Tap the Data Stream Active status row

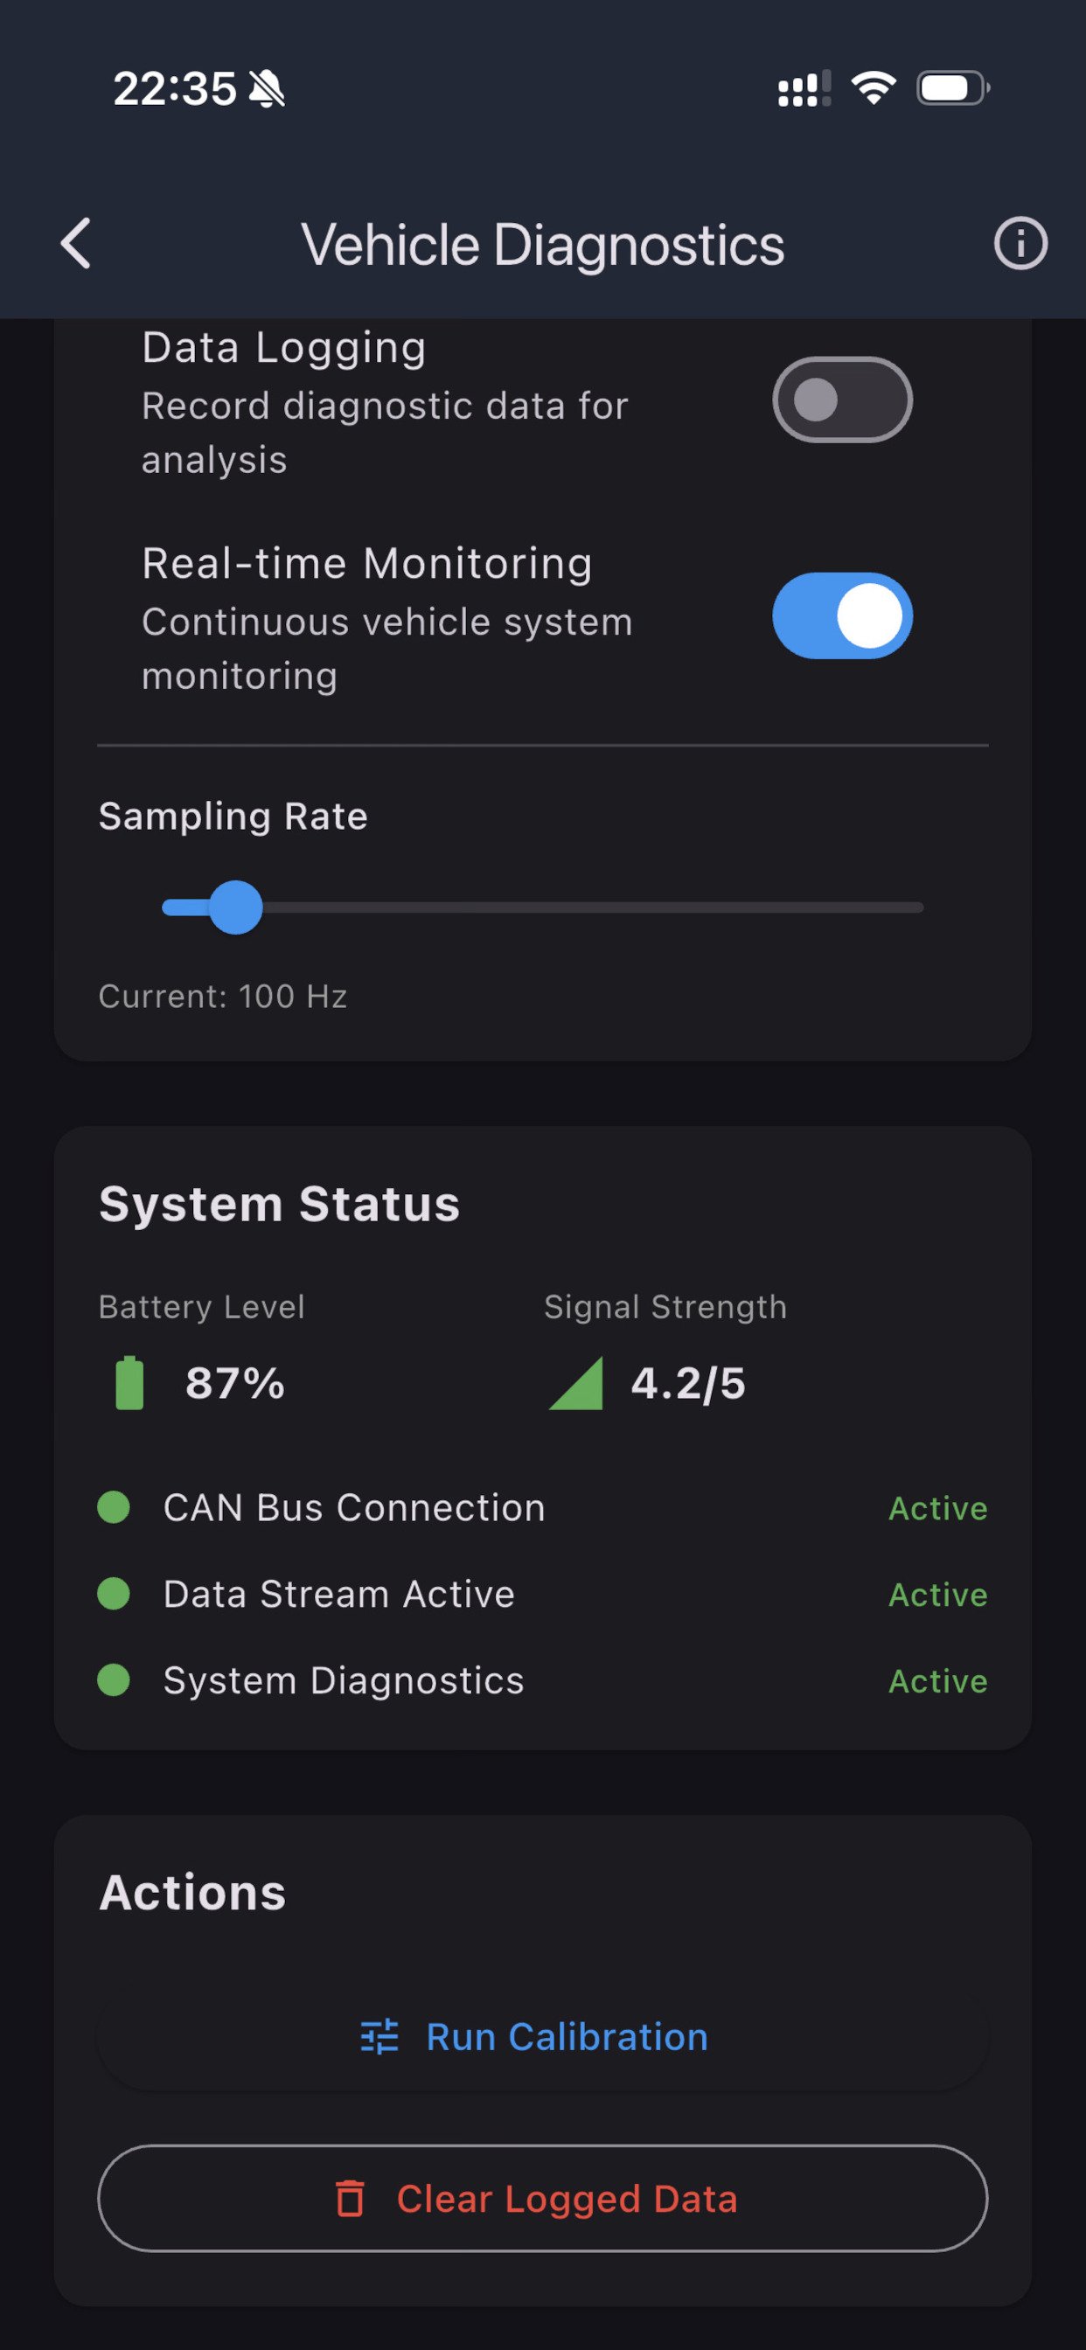tap(542, 1594)
